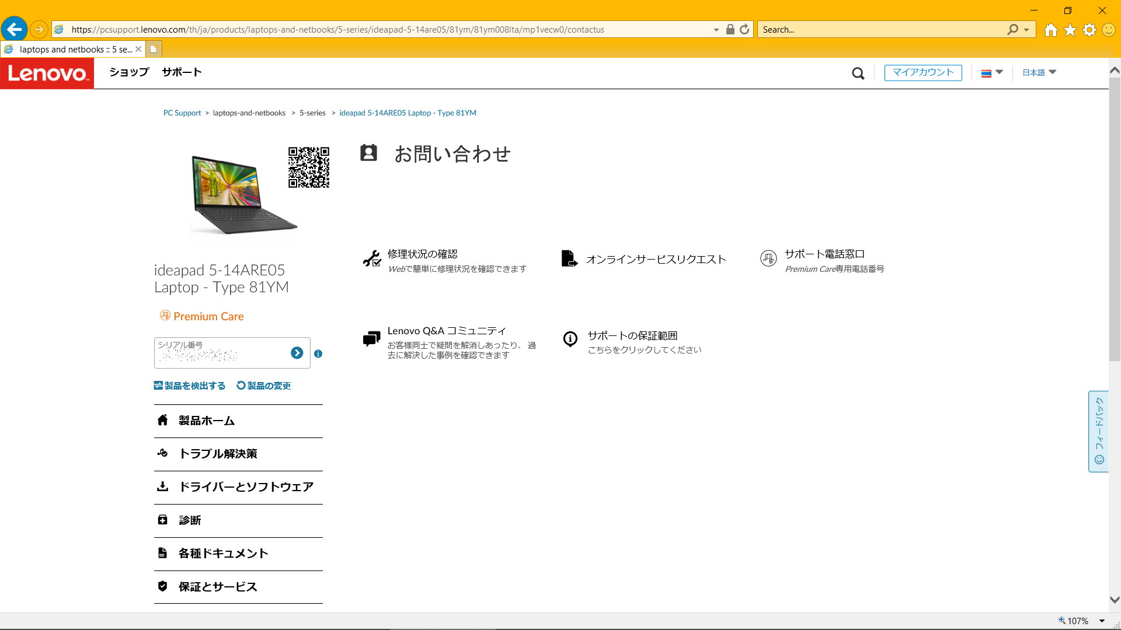Open トラブル解決策 in sidebar
Image resolution: width=1121 pixels, height=630 pixels.
(x=238, y=454)
